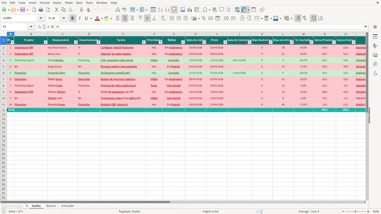Viewport: 381px width, 214px height.
Task: Split the window view
Action: [253, 10]
